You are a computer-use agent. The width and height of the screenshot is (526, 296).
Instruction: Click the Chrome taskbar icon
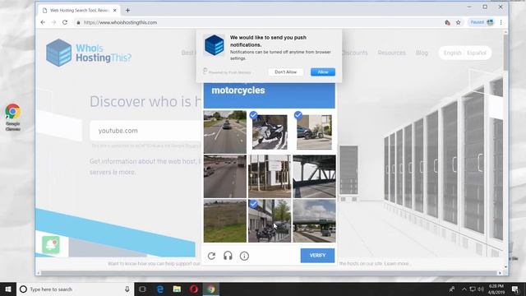(x=210, y=289)
